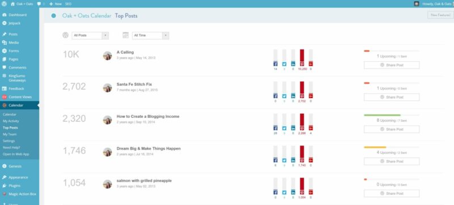The image size is (454, 205).
Task: Open the comments bubble in admin bar
Action: point(39,4)
